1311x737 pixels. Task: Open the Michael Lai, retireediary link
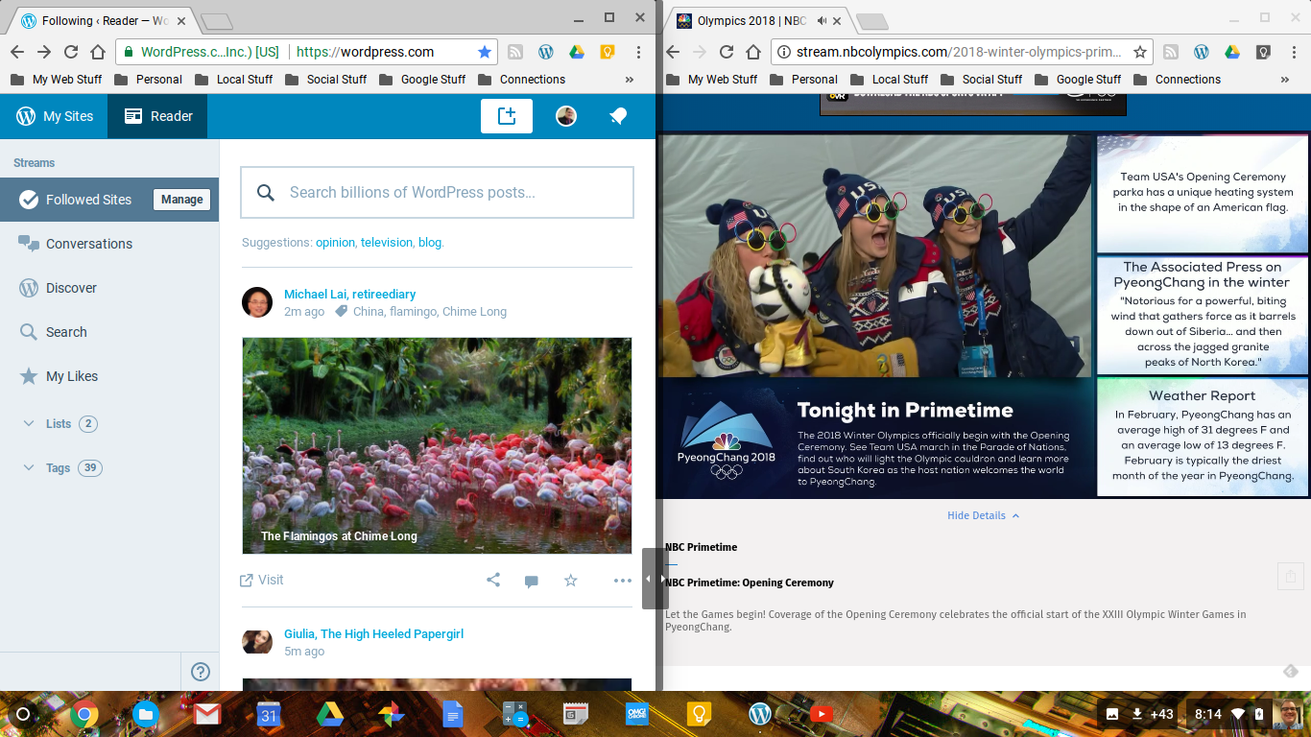click(349, 295)
